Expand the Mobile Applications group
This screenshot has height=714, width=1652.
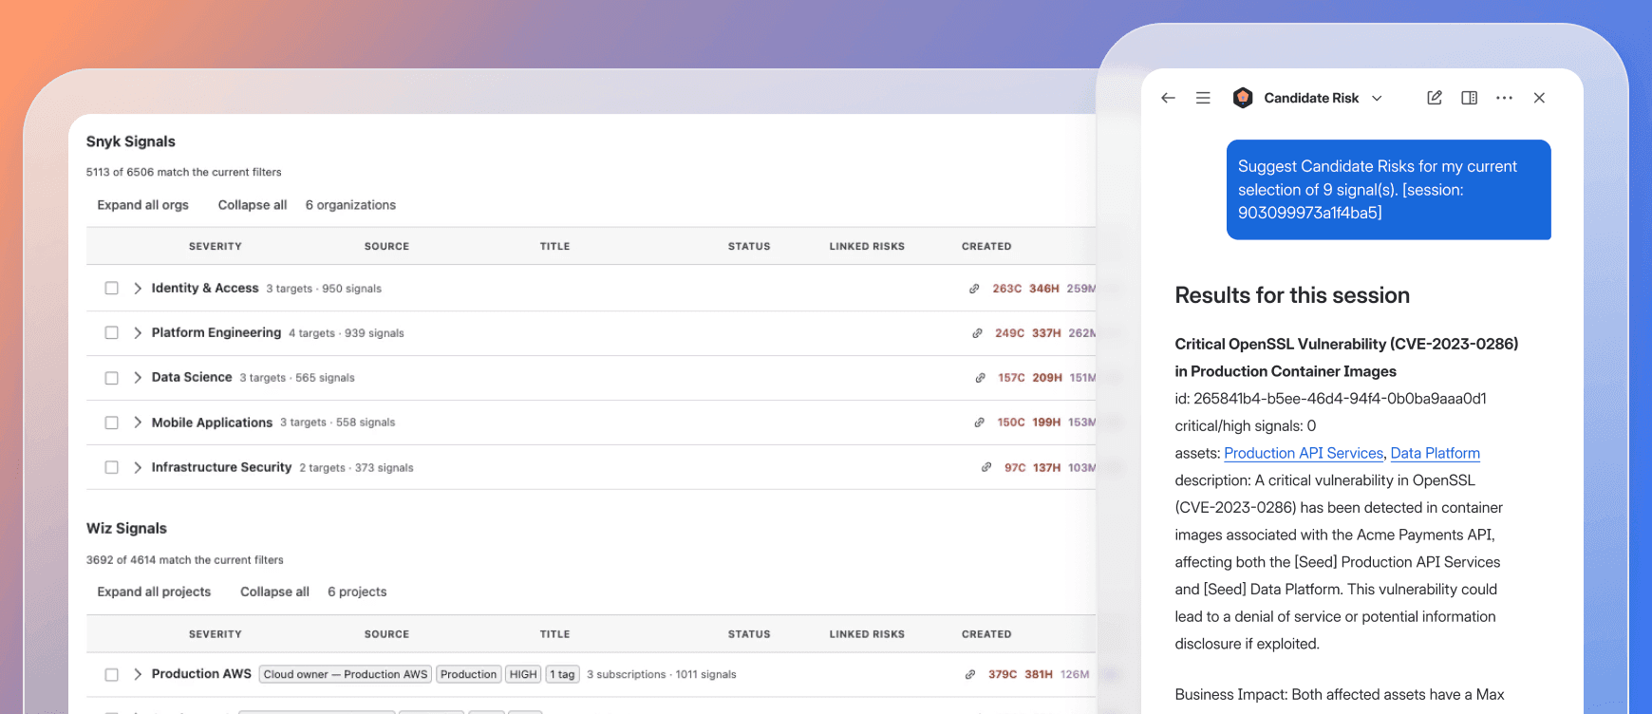[x=138, y=423]
